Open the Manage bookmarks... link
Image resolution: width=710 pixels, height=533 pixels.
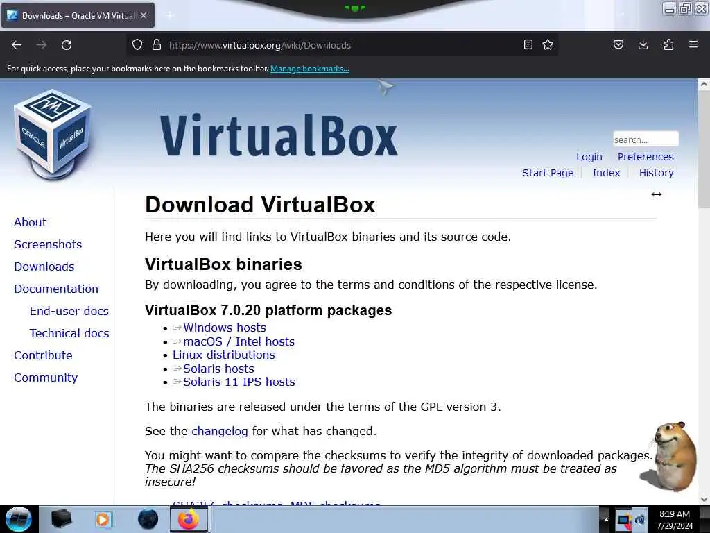point(310,69)
